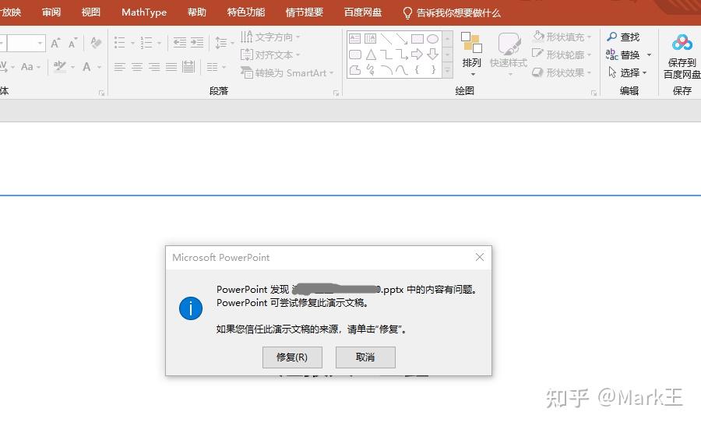Select the curve shape

pos(402,70)
